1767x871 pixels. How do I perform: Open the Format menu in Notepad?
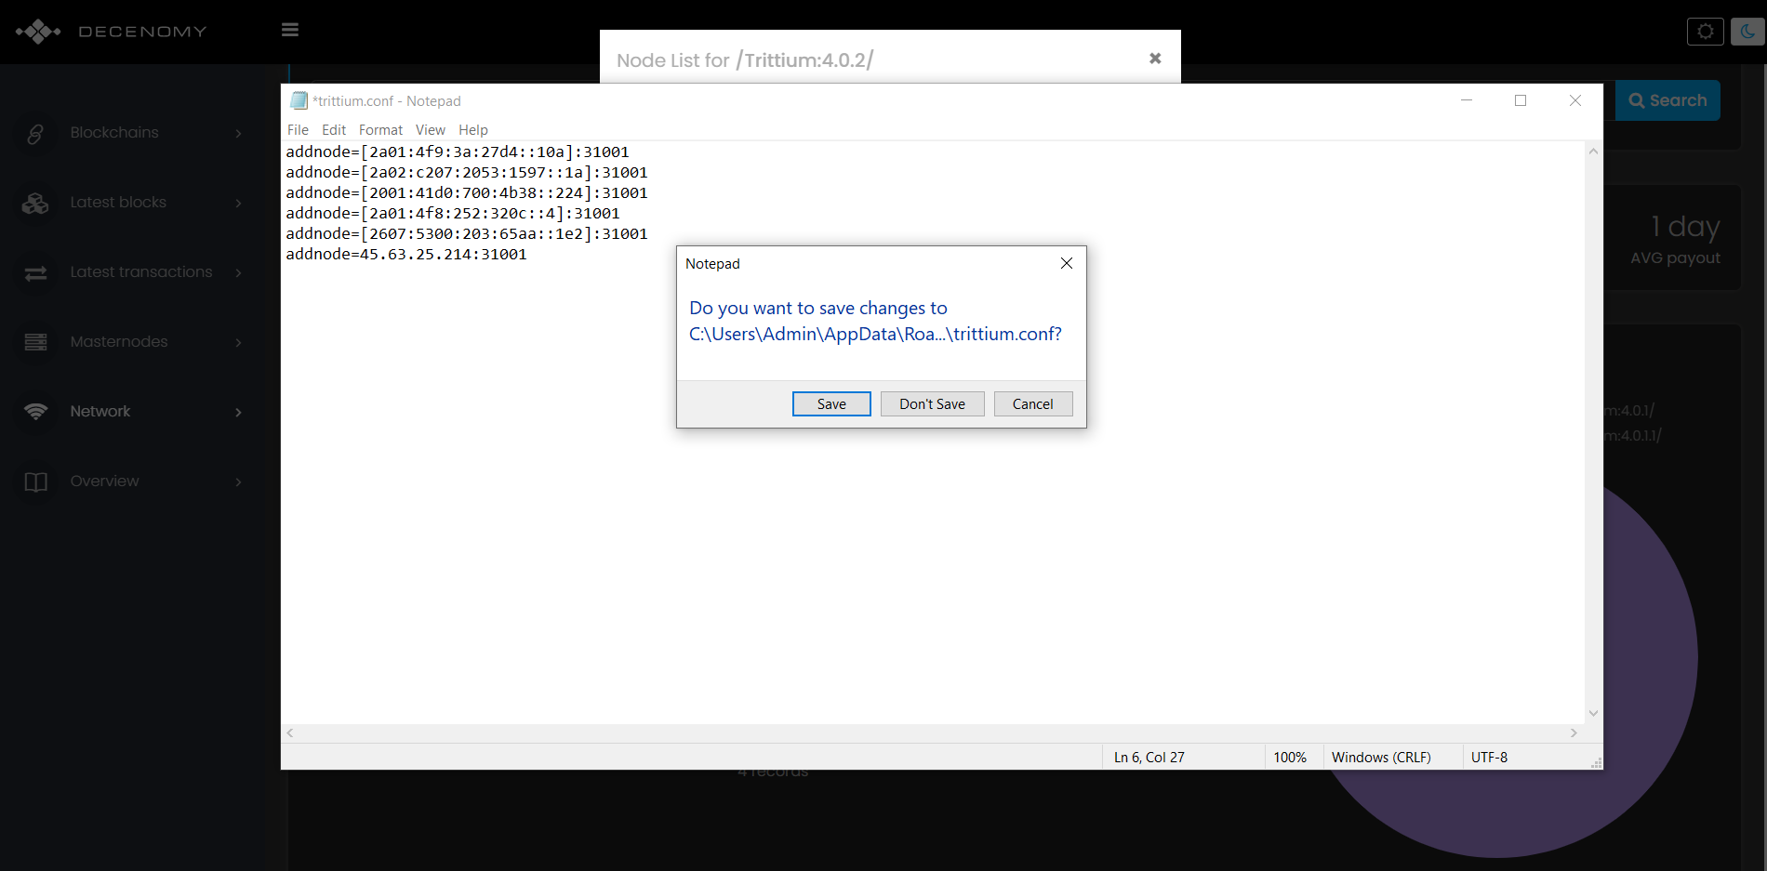pyautogui.click(x=380, y=130)
